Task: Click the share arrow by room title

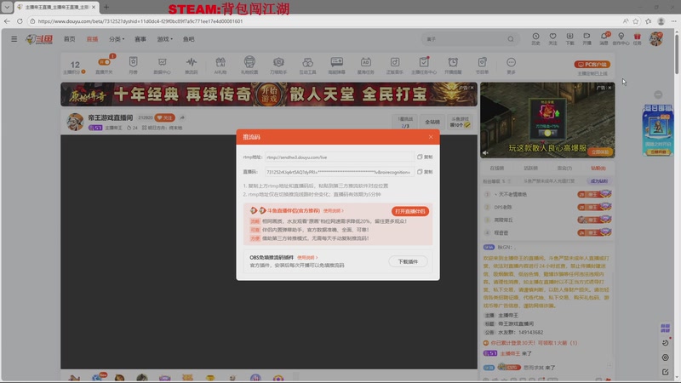Action: click(x=182, y=117)
